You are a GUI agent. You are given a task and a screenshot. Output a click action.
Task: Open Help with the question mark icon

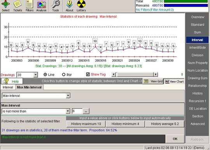[x=12, y=81]
